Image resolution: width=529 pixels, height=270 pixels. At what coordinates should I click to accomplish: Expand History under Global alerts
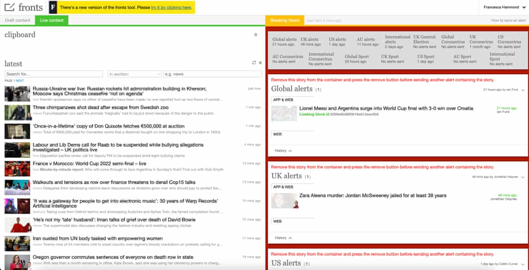click(283, 151)
